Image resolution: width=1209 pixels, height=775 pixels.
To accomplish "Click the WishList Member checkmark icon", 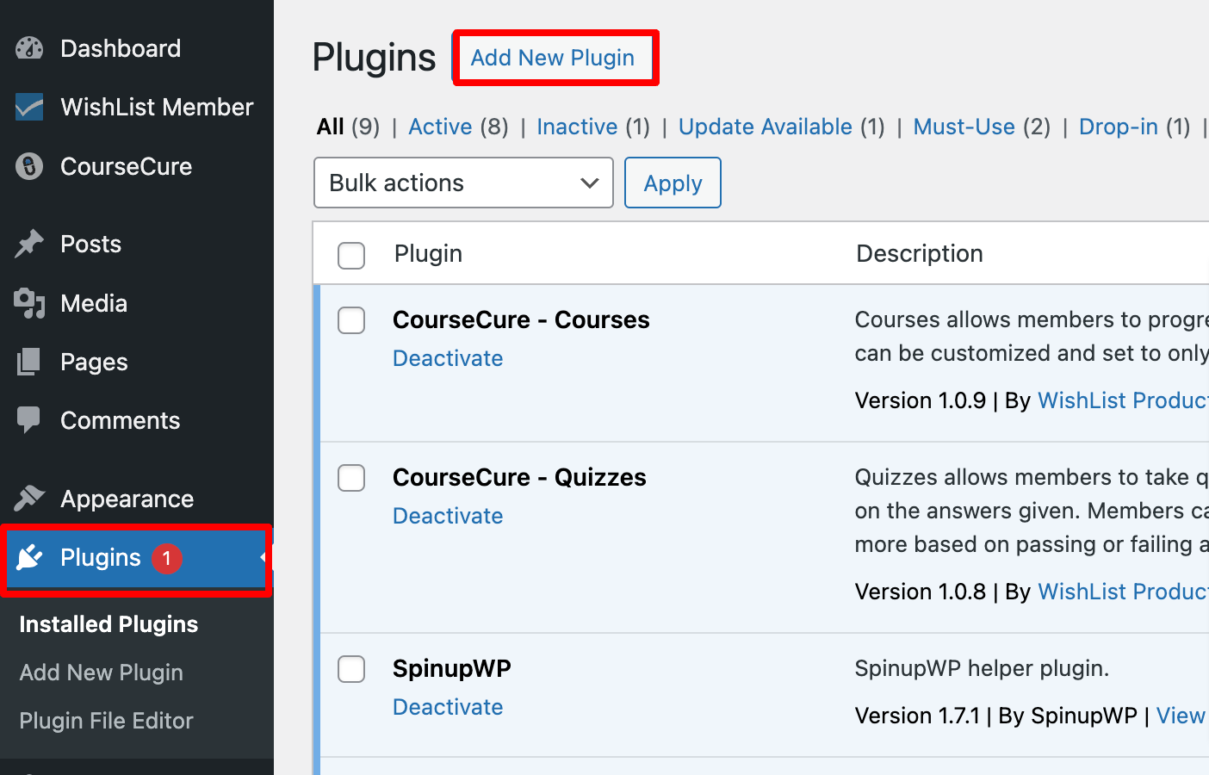I will point(29,107).
